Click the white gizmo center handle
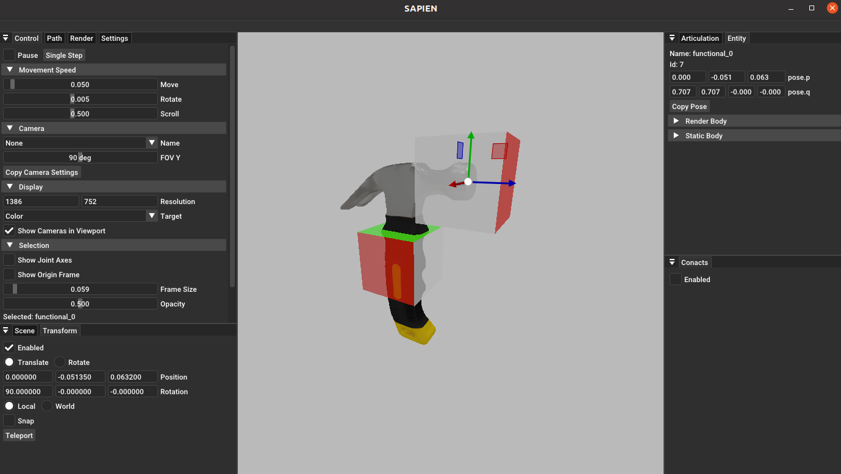841x474 pixels. pyautogui.click(x=468, y=182)
